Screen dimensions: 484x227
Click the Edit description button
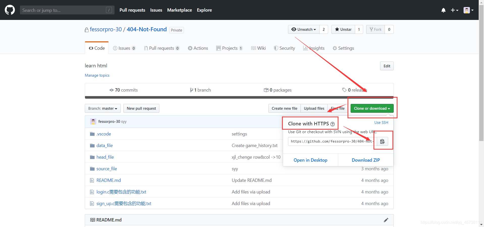click(387, 66)
